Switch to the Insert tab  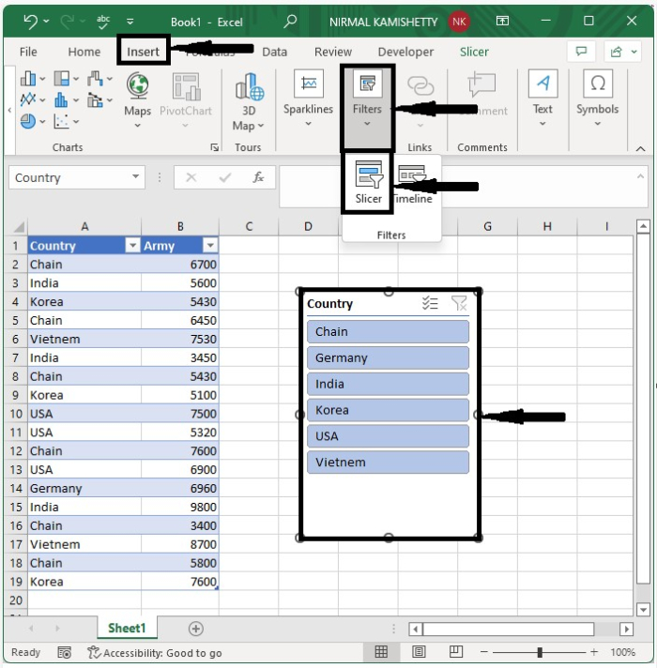pyautogui.click(x=144, y=52)
